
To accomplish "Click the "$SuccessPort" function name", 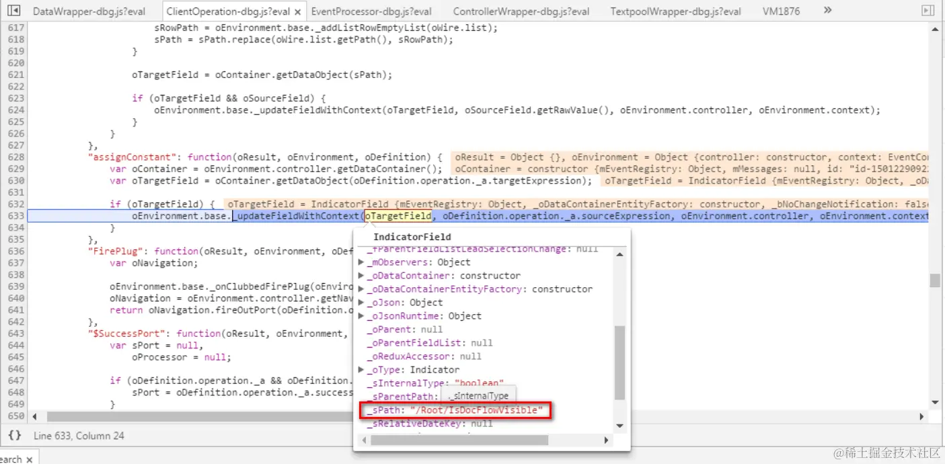I will coord(126,334).
